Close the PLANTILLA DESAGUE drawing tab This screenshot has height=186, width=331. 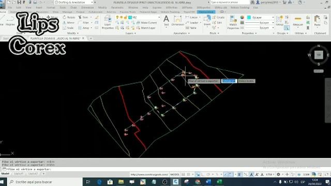(83, 38)
